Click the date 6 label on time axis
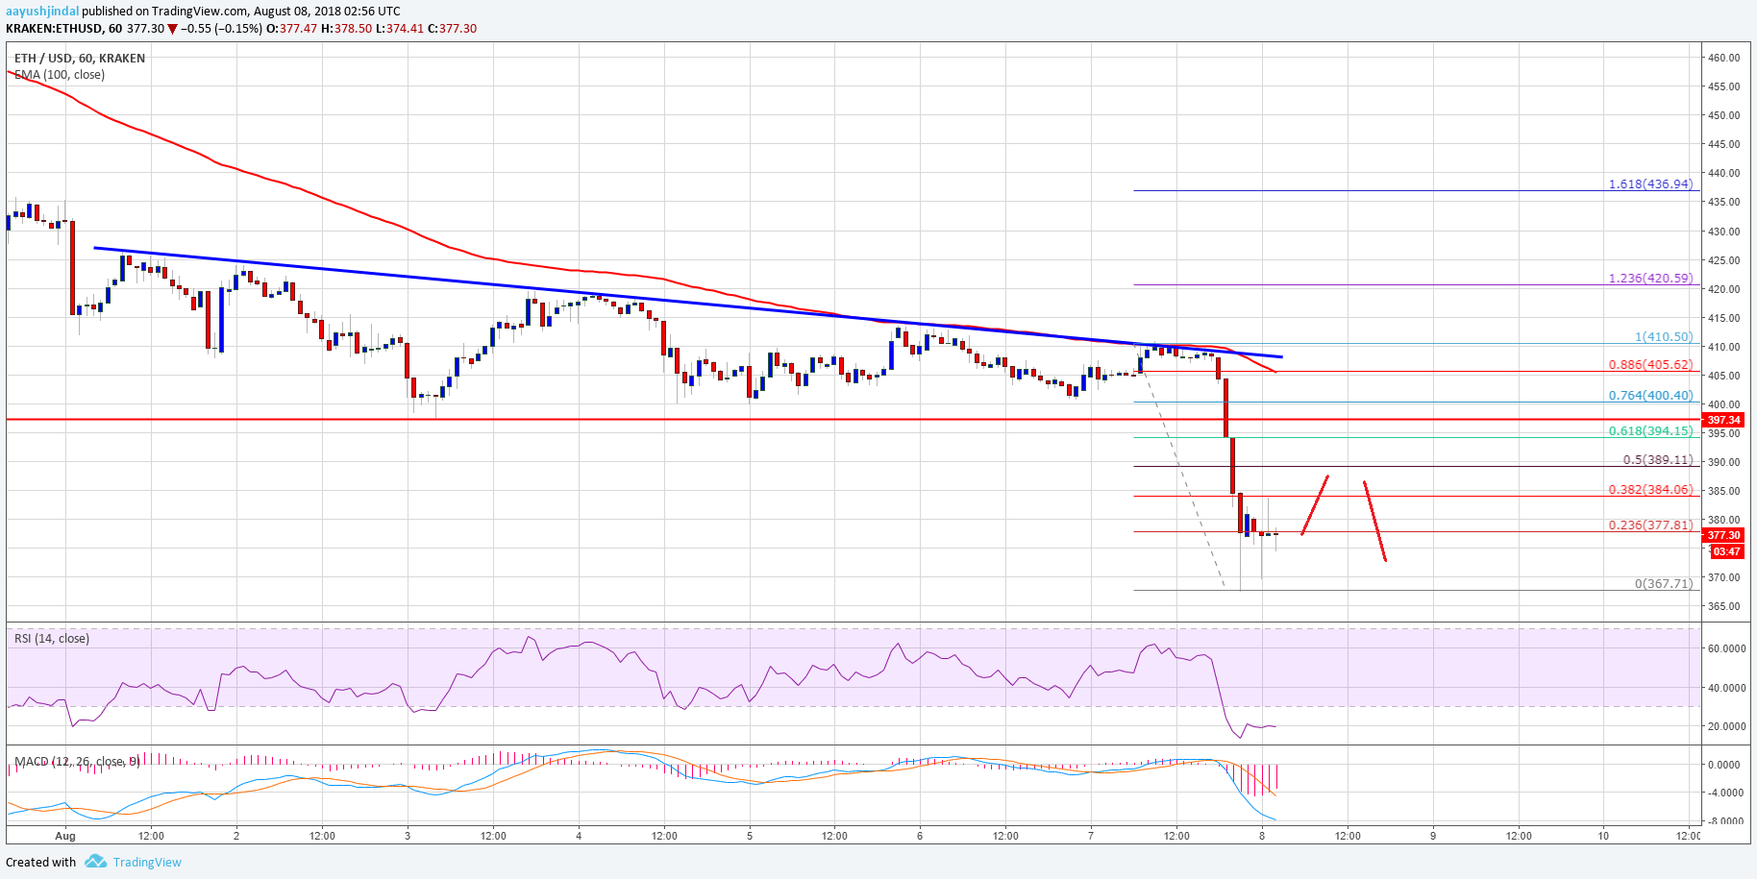 pos(920,836)
